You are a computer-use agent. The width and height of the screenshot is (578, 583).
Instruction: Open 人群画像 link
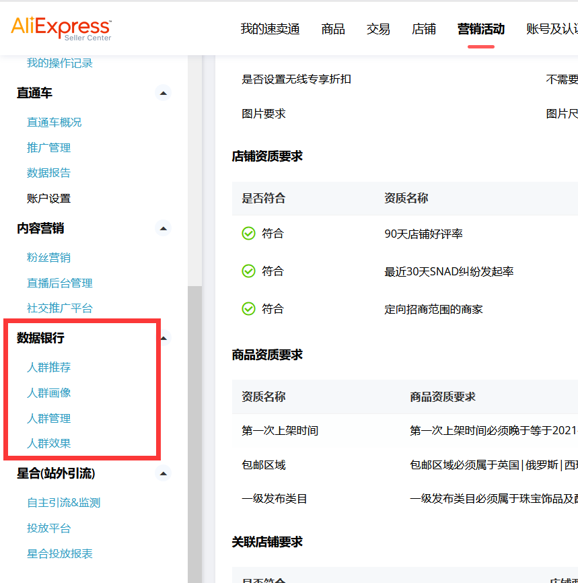48,392
